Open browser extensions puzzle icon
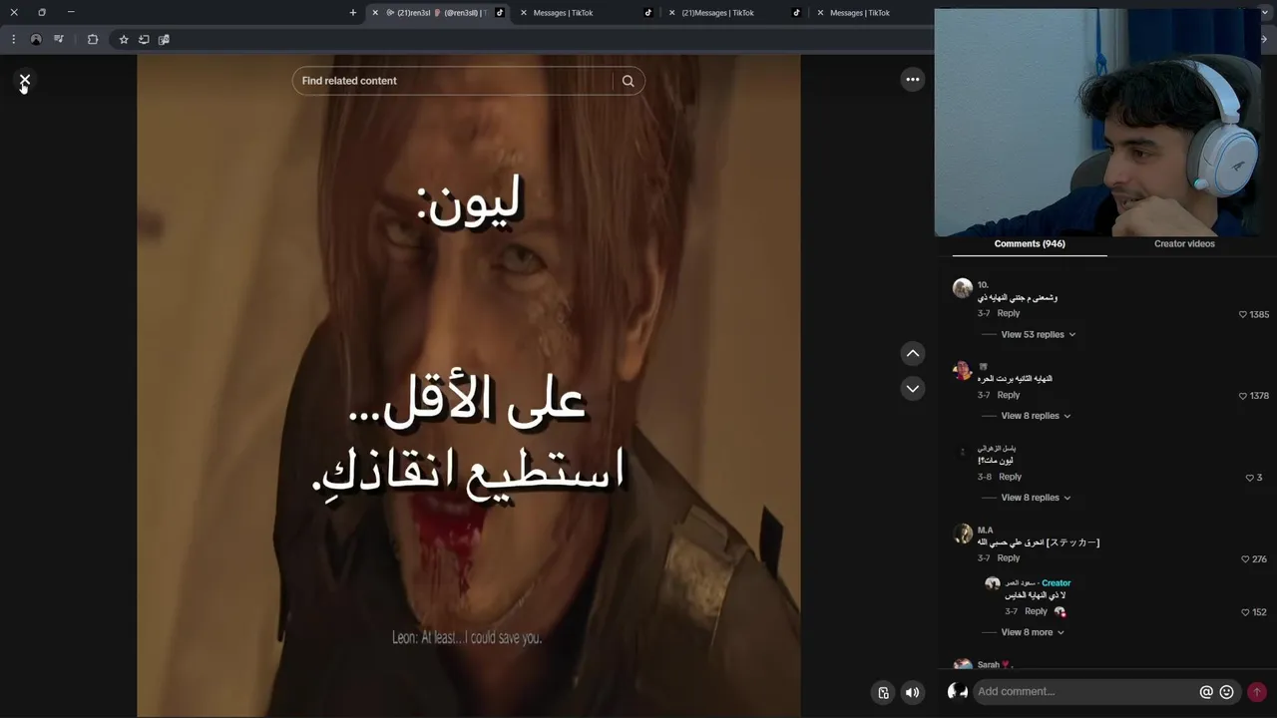The height and width of the screenshot is (718, 1277). click(x=93, y=39)
